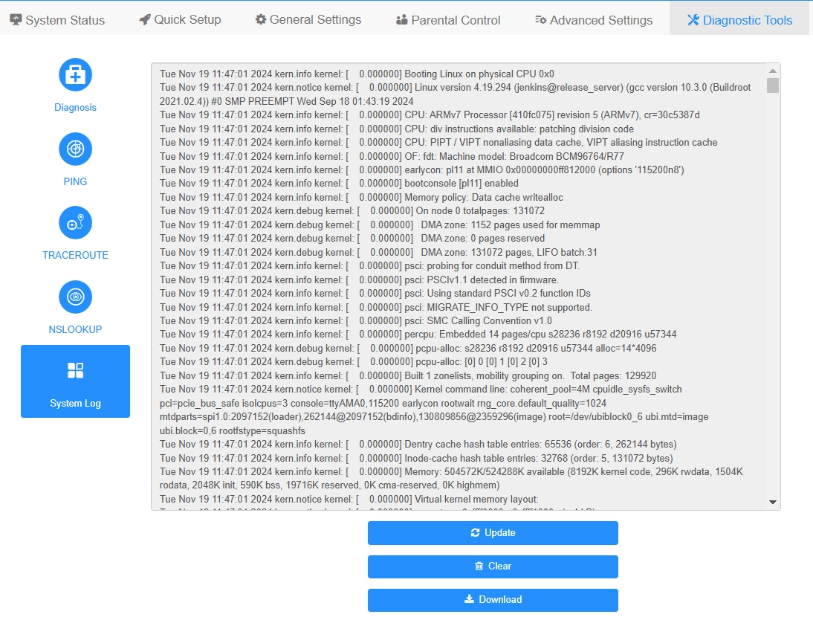Click the Diagnostic Tools wrench icon
The image size is (813, 620).
[x=693, y=20]
